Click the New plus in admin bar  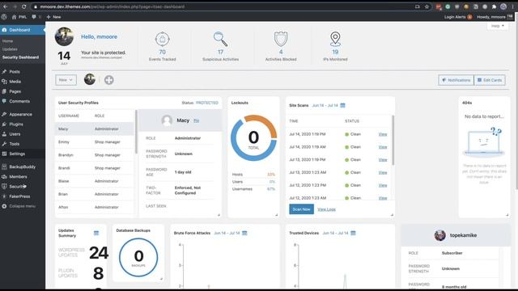coord(53,17)
